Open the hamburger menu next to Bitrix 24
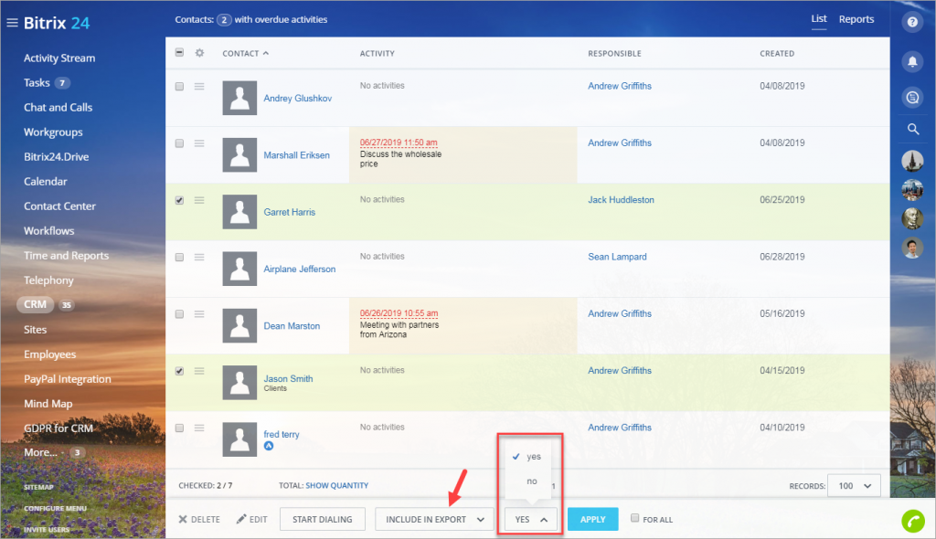The height and width of the screenshot is (539, 936). coord(12,23)
